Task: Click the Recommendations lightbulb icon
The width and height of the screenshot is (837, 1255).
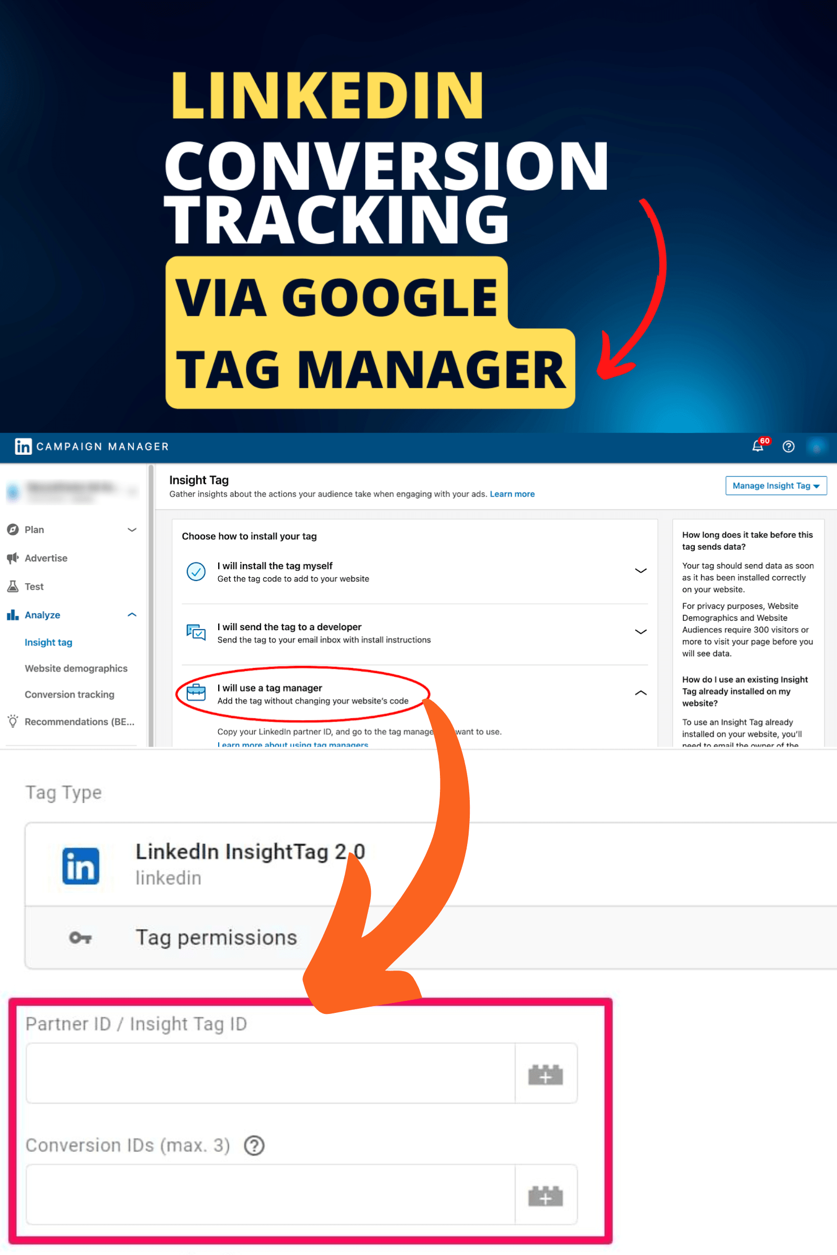Action: [13, 721]
